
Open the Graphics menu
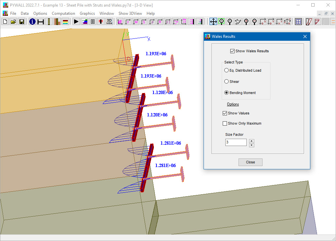click(x=87, y=13)
